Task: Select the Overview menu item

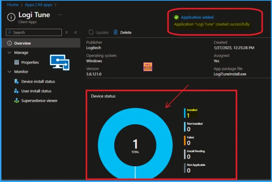Action: pyautogui.click(x=41, y=43)
